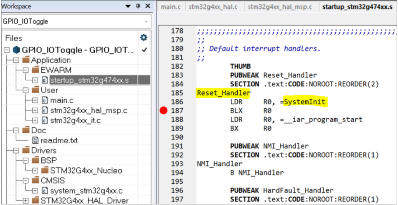The image size is (398, 205).
Task: Click the STM32G4xx_HAL_Driver folder icon
Action: [x=35, y=201]
